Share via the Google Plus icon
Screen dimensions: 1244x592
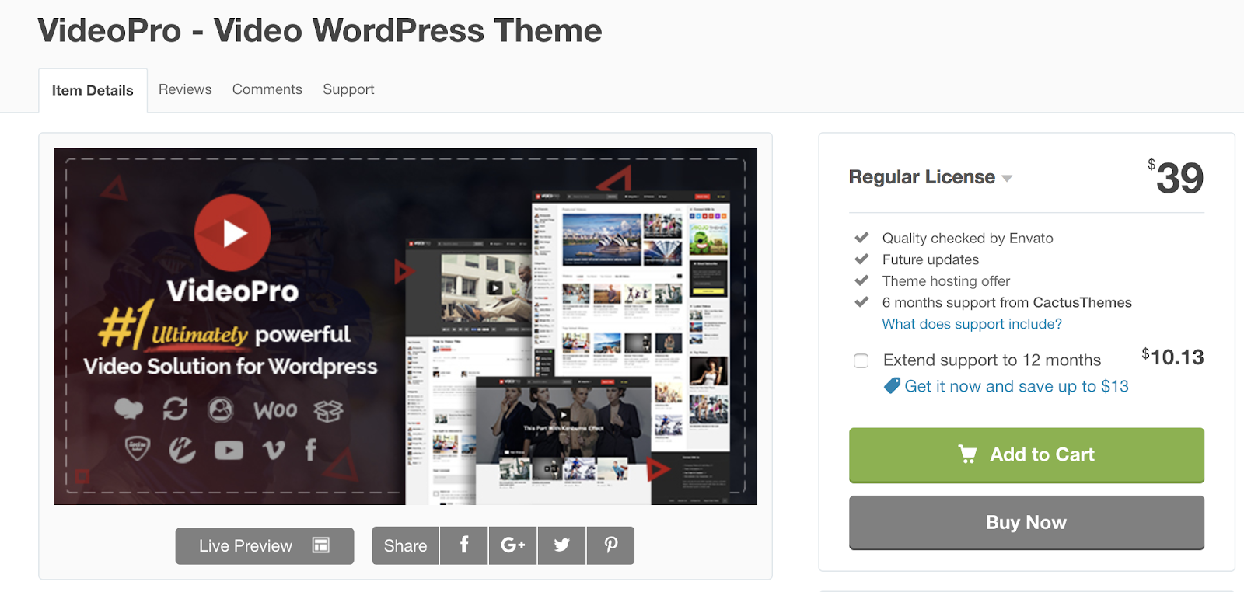(512, 545)
